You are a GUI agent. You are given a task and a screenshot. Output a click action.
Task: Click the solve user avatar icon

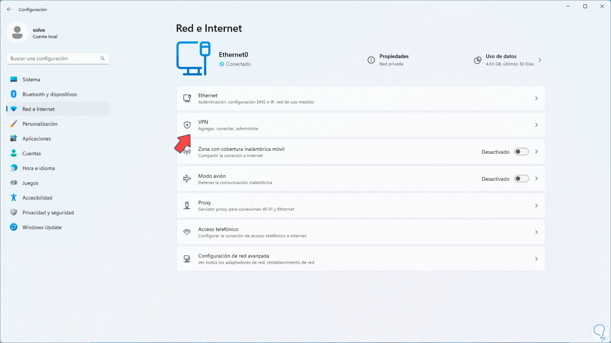(17, 33)
